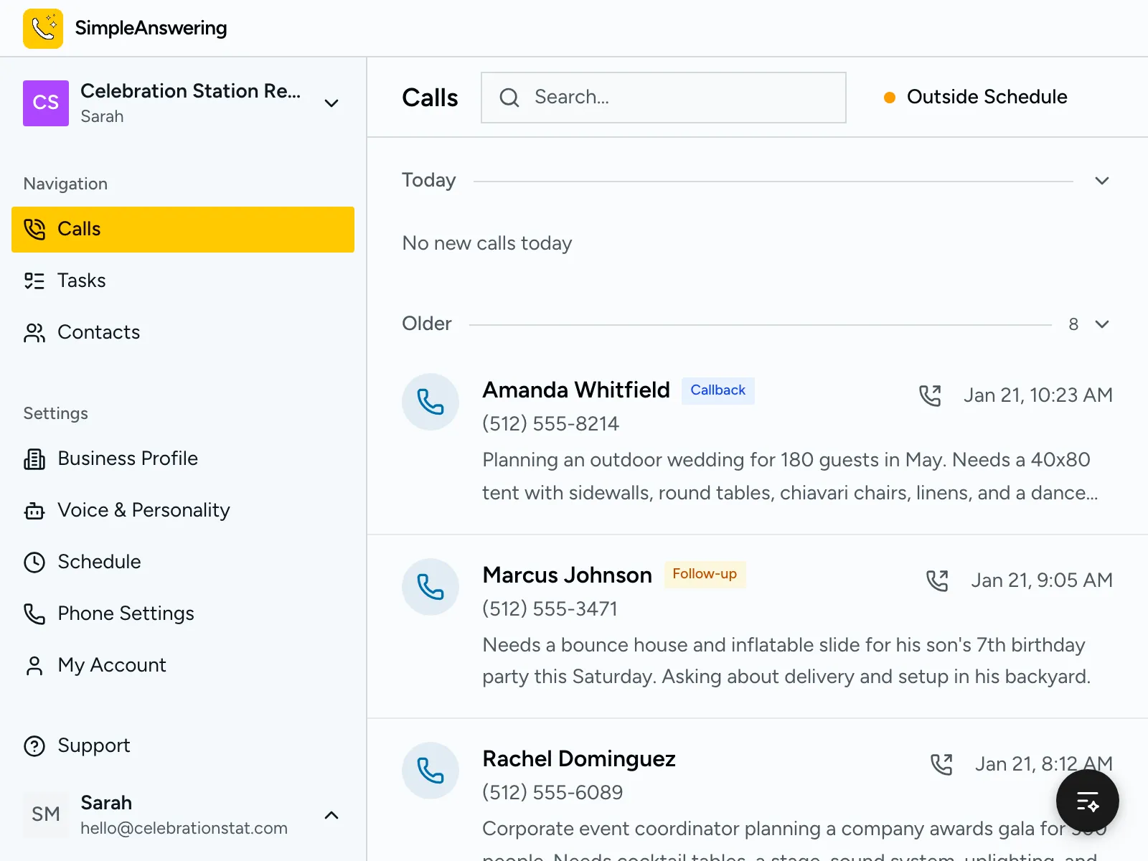Viewport: 1148px width, 861px height.
Task: Click the outgoing call icon beside Amanda Whitfield
Action: pos(931,395)
